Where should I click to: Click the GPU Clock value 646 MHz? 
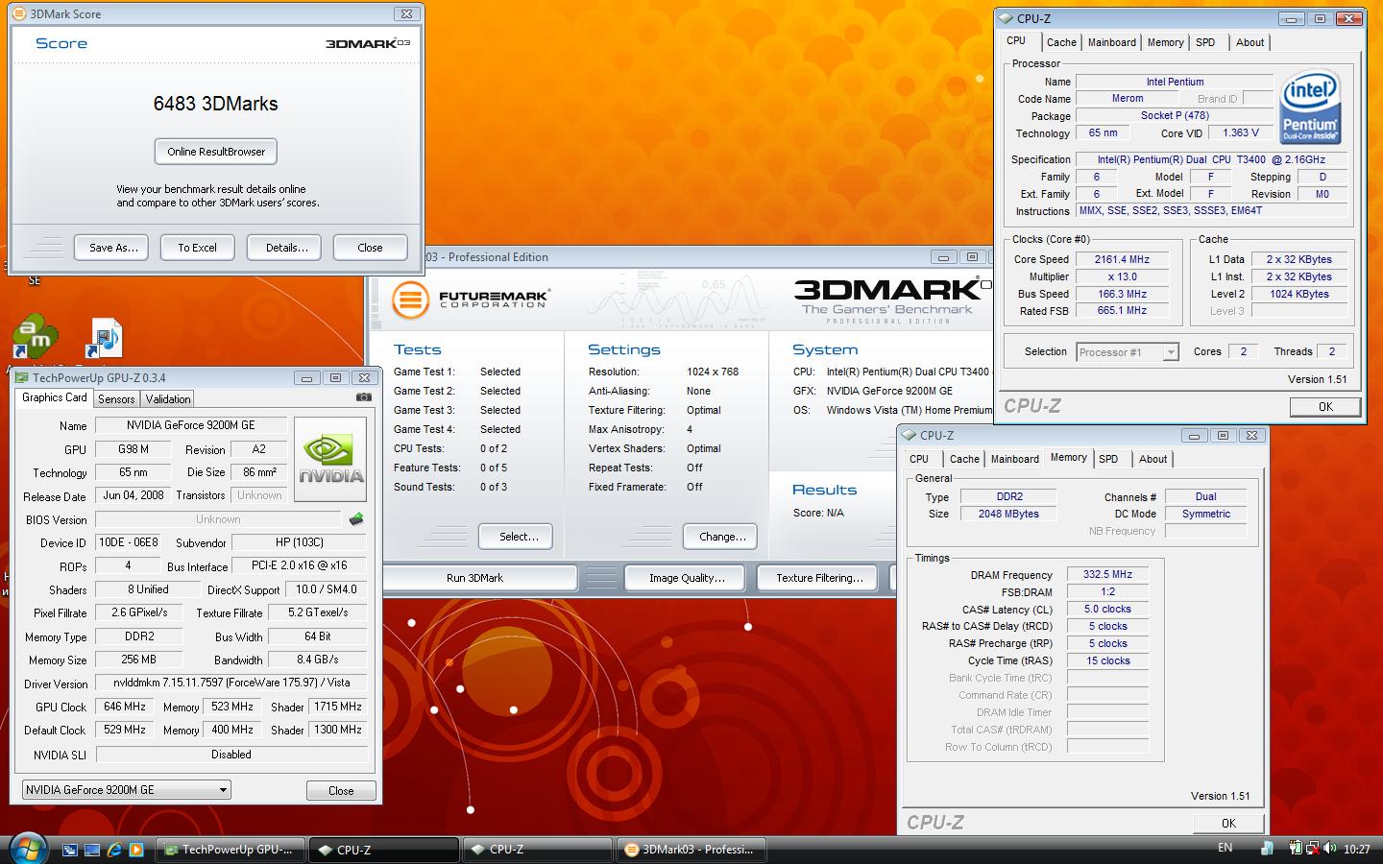click(x=125, y=707)
